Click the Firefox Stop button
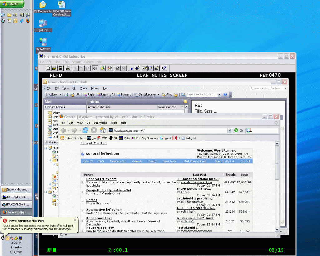This screenshot has height=256, width=320. point(94,130)
